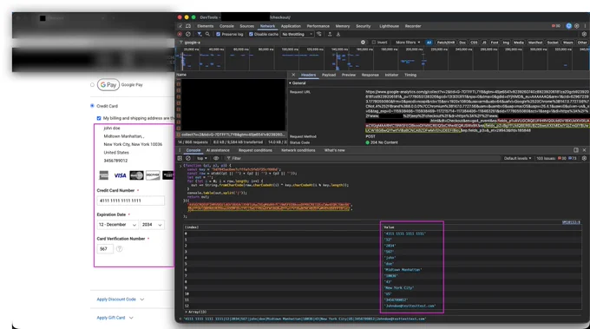This screenshot has height=329, width=590.
Task: Click the export HAR download icon
Action: pos(338,34)
